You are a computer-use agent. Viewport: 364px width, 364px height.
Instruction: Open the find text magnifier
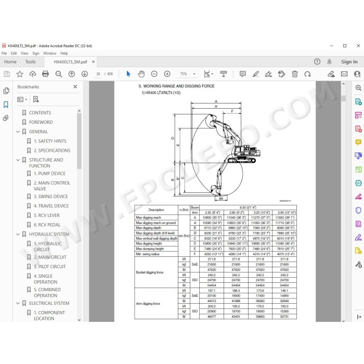pyautogui.click(x=59, y=74)
